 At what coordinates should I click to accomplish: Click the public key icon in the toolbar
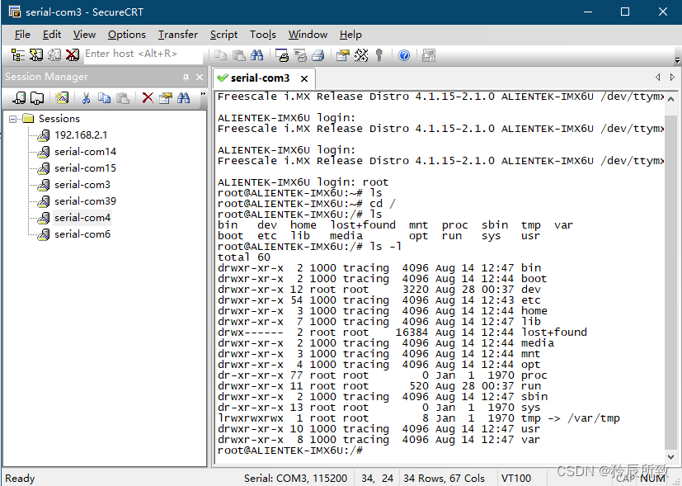coord(379,55)
